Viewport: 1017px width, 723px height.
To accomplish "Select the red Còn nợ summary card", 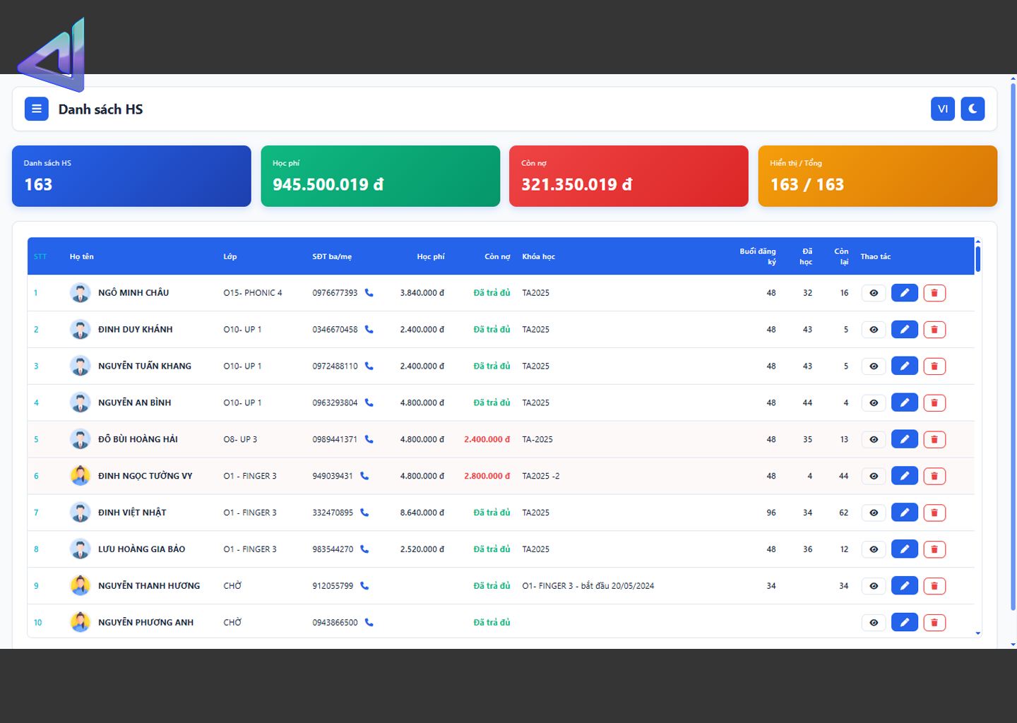I will (x=629, y=176).
